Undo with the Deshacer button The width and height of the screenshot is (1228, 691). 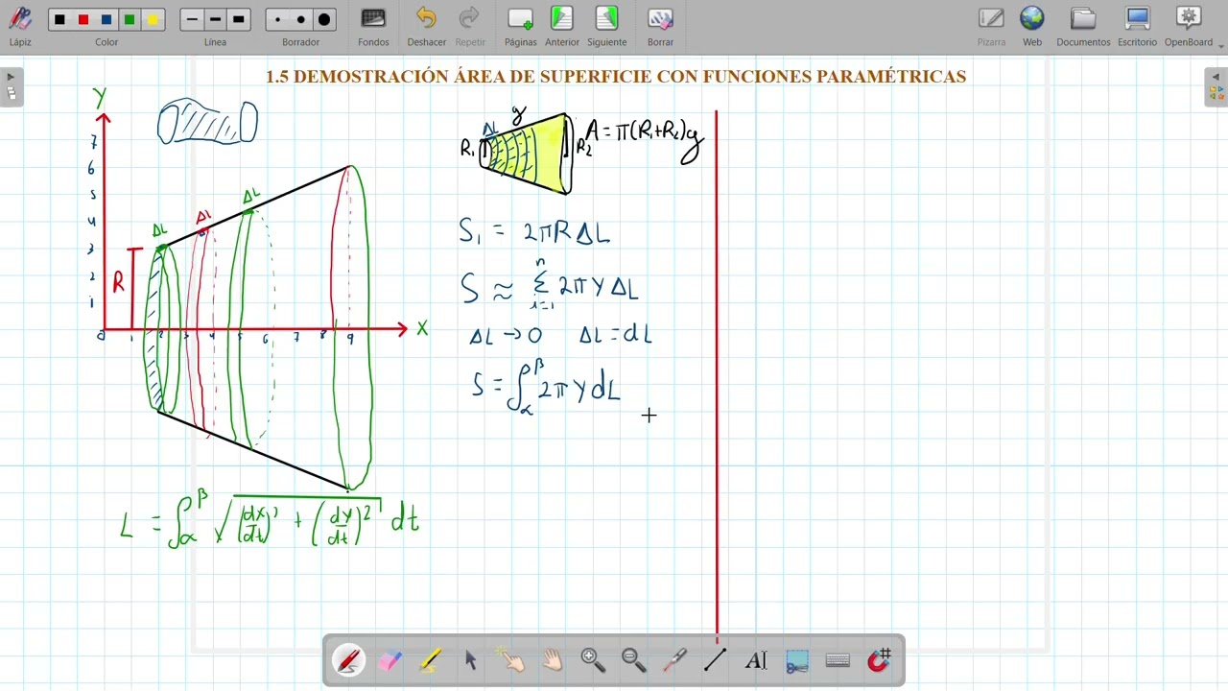(x=426, y=26)
